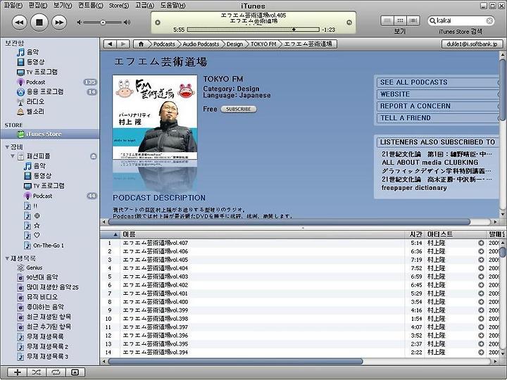Click REPORT A CONCERN link

click(415, 106)
